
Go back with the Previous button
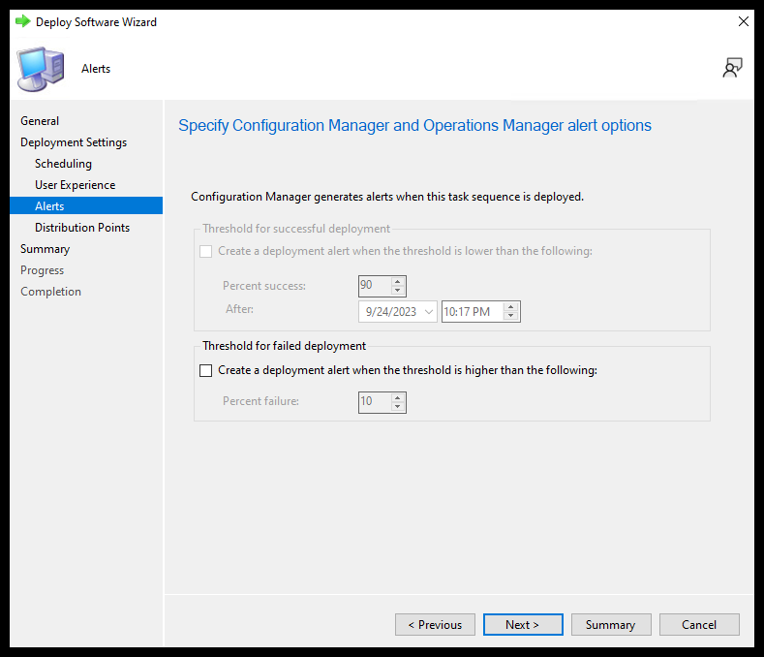(435, 625)
